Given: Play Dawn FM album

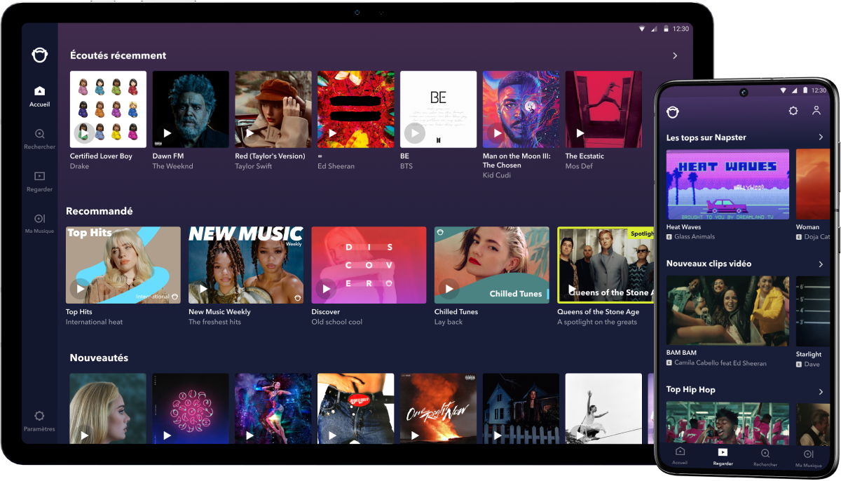Looking at the screenshot, I should tap(167, 133).
